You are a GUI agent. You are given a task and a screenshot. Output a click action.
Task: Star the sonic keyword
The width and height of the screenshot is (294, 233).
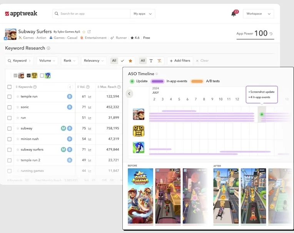[18, 107]
